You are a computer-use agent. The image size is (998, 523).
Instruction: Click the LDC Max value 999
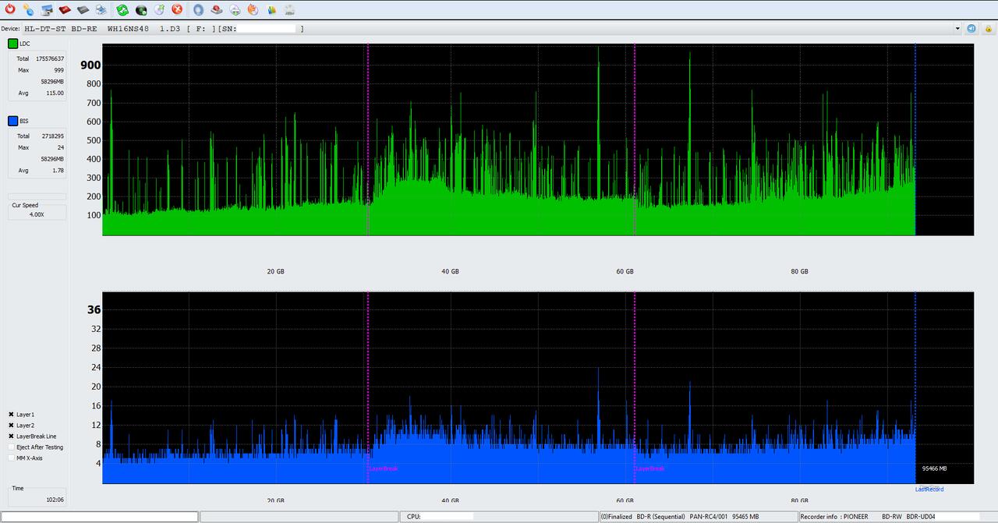[x=59, y=70]
